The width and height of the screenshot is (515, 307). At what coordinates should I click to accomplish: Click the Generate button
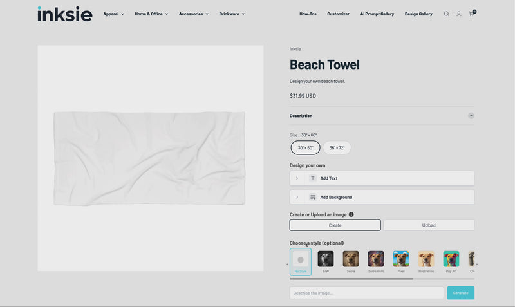click(460, 293)
